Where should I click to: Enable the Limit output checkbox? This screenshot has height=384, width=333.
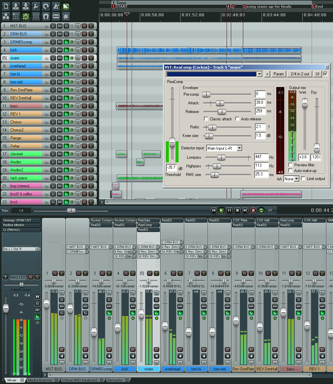click(x=303, y=179)
